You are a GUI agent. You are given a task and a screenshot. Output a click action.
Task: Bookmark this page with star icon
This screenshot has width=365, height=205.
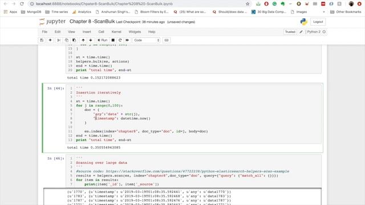coord(248,4)
